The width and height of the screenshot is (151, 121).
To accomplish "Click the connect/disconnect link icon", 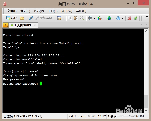I will tap(31, 18).
